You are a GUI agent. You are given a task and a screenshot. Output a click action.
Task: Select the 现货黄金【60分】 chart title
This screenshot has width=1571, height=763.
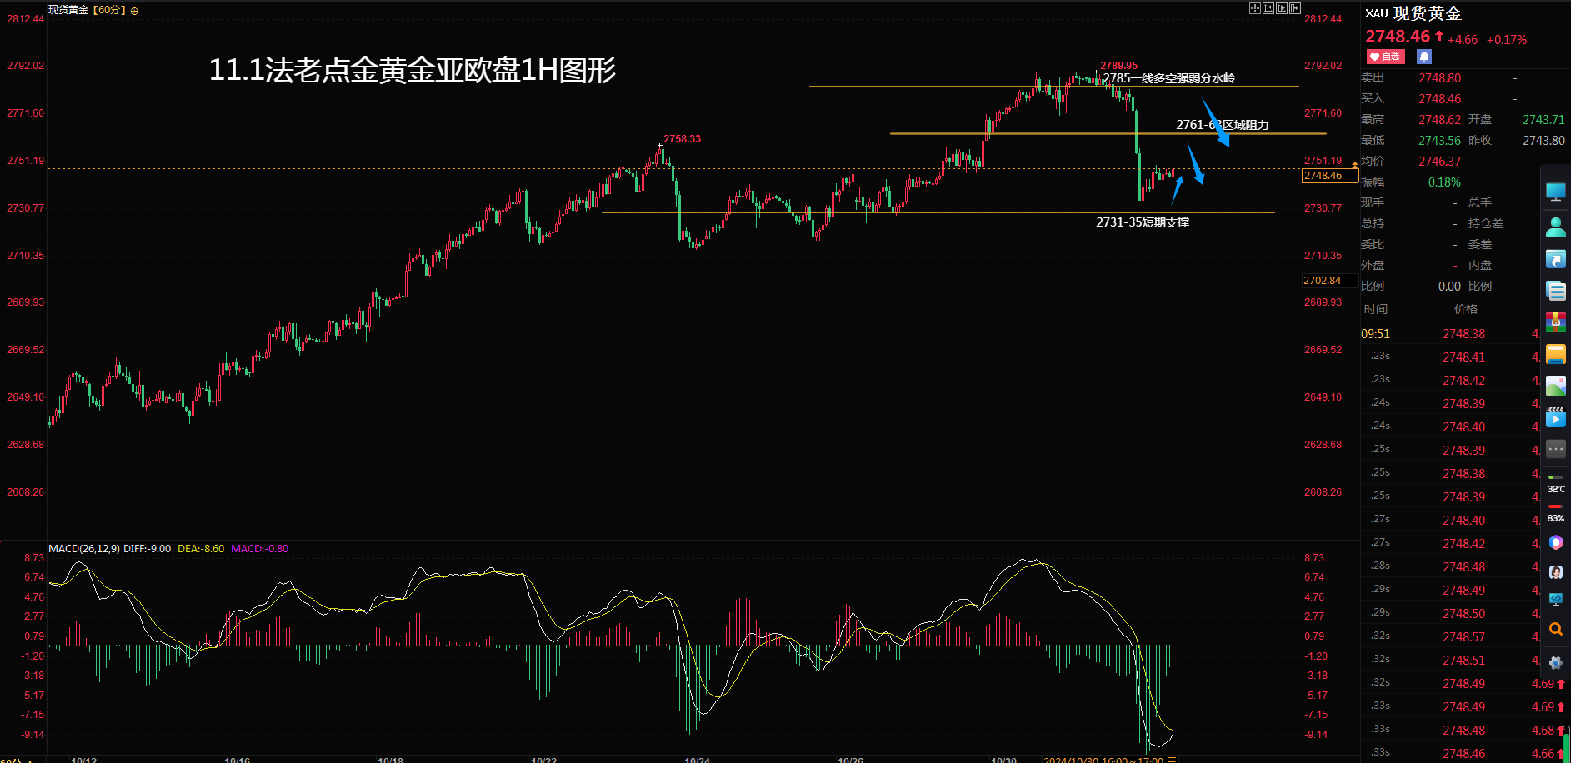88,10
